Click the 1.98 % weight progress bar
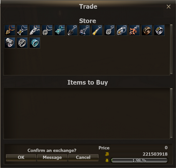This screenshot has width=176, height=168. click(139, 160)
